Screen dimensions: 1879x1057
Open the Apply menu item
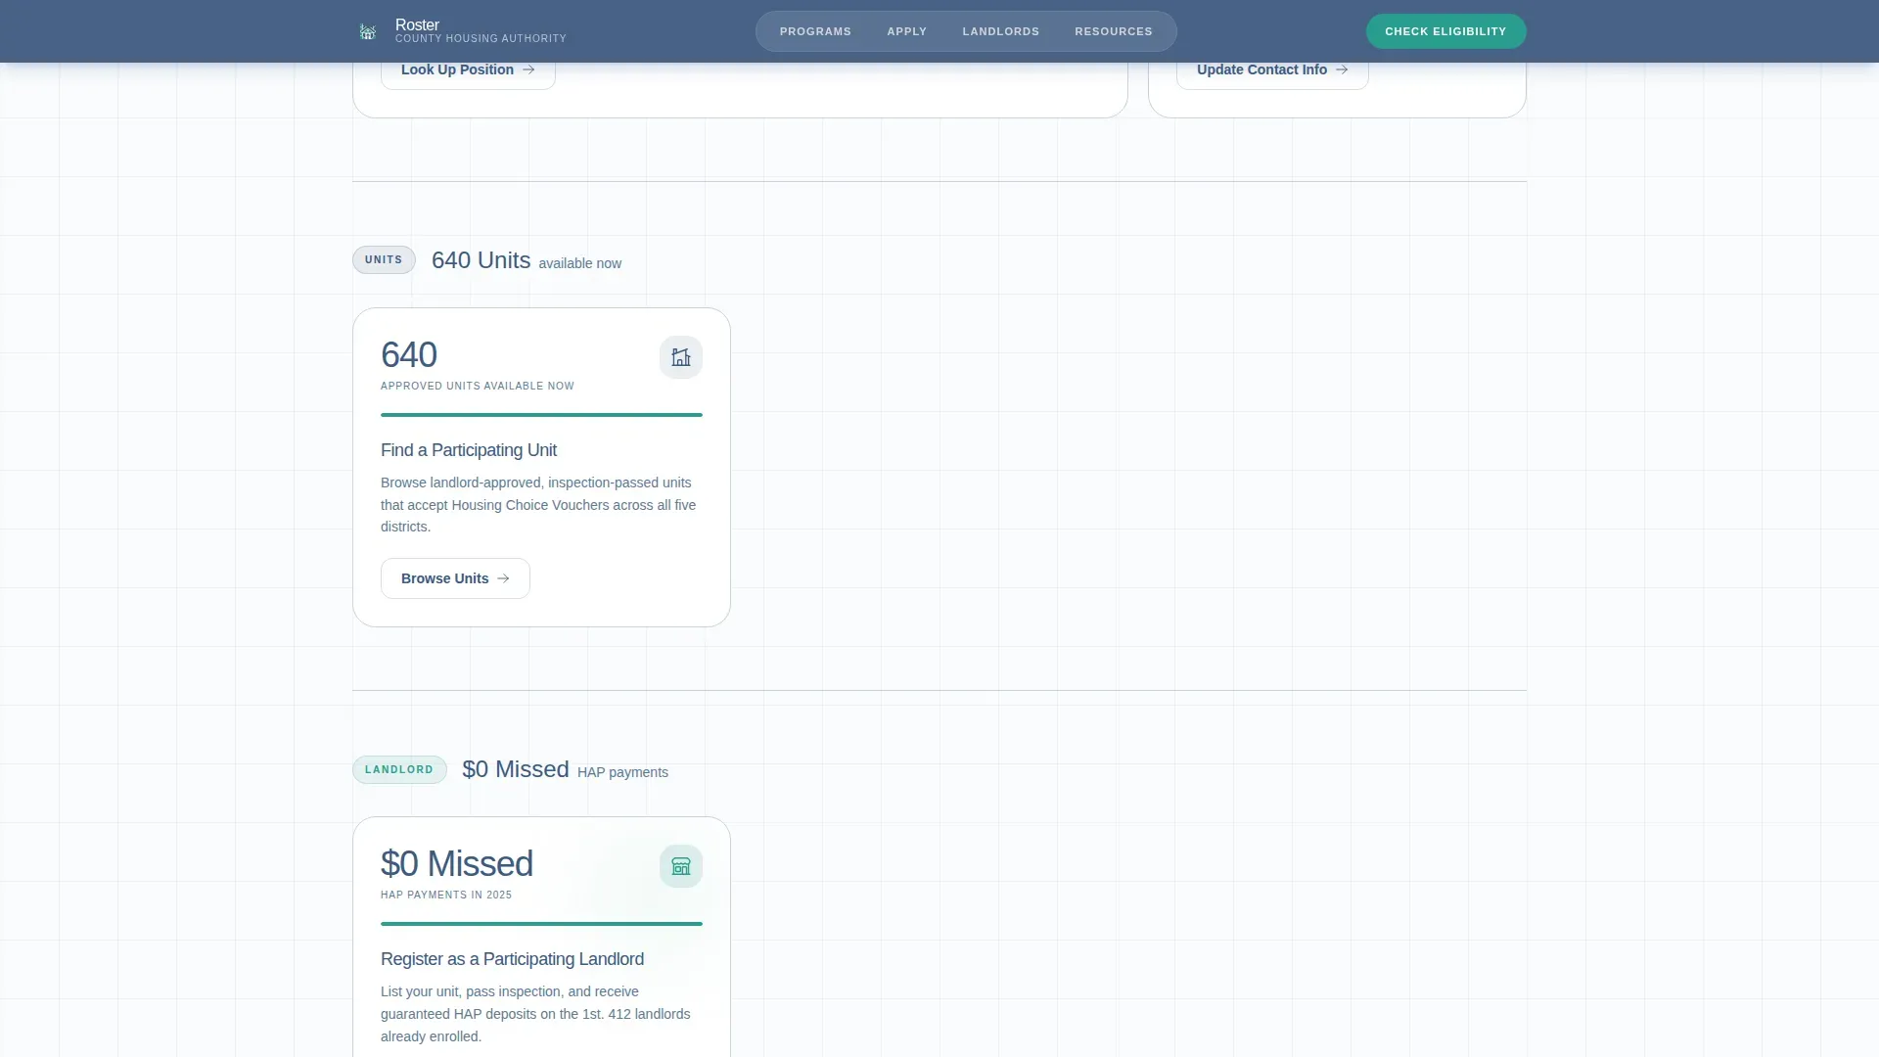click(907, 31)
